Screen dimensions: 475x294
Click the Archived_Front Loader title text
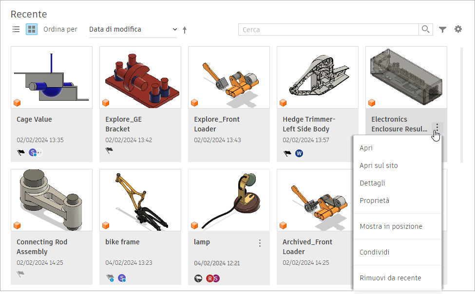point(307,247)
